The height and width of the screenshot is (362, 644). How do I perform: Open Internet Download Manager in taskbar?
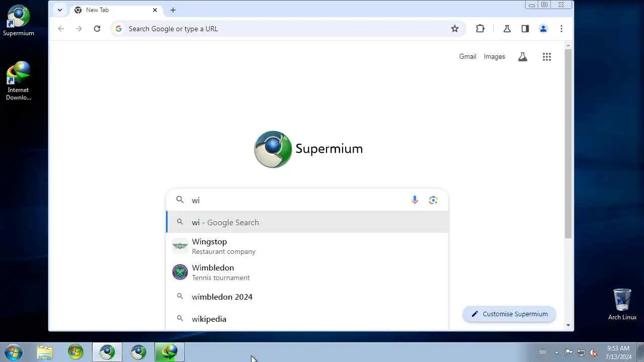[x=170, y=352]
